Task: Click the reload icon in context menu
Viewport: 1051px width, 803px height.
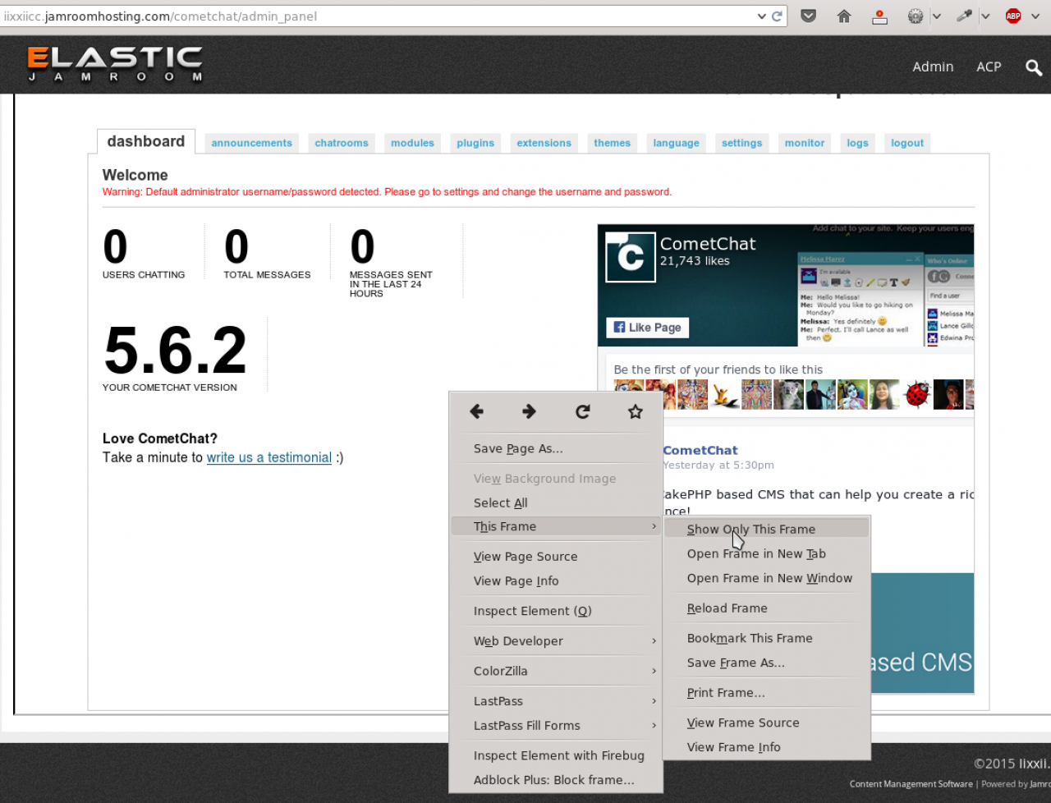Action: (583, 412)
